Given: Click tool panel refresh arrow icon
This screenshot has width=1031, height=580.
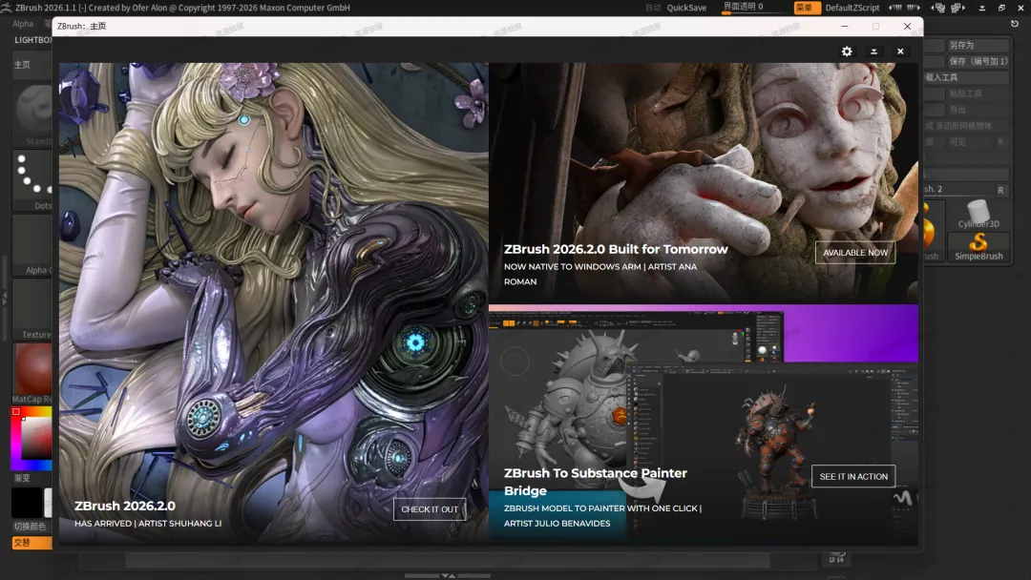Looking at the screenshot, I should pyautogui.click(x=1015, y=24).
